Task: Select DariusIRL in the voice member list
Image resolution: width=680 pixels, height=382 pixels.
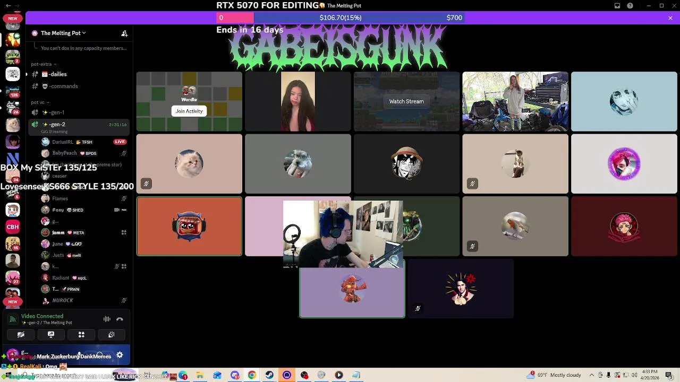Action: [x=84, y=142]
